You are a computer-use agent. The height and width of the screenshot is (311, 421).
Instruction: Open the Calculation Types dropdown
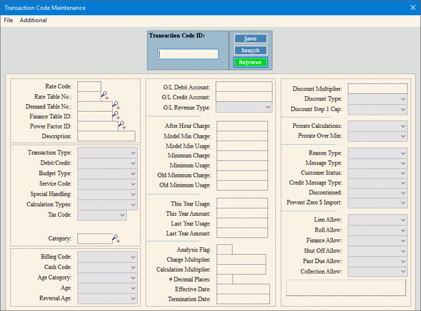[x=107, y=205]
